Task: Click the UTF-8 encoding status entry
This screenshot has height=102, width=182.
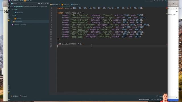Action: (x=159, y=99)
